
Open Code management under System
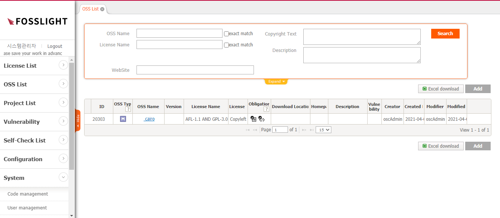click(28, 194)
